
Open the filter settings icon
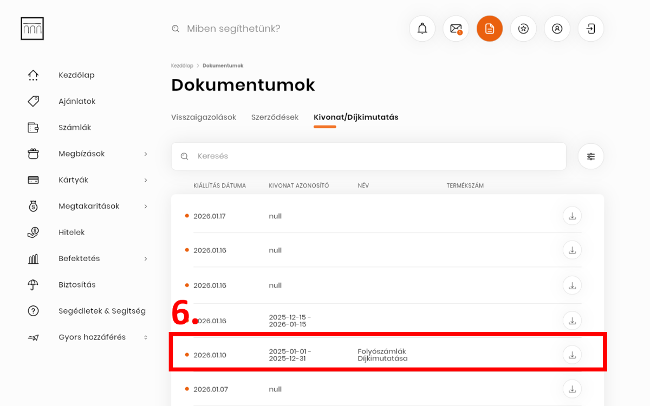(591, 156)
